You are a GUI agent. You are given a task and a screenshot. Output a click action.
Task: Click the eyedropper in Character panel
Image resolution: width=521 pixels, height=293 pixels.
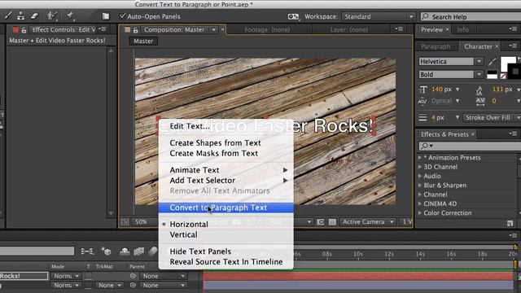tap(492, 61)
